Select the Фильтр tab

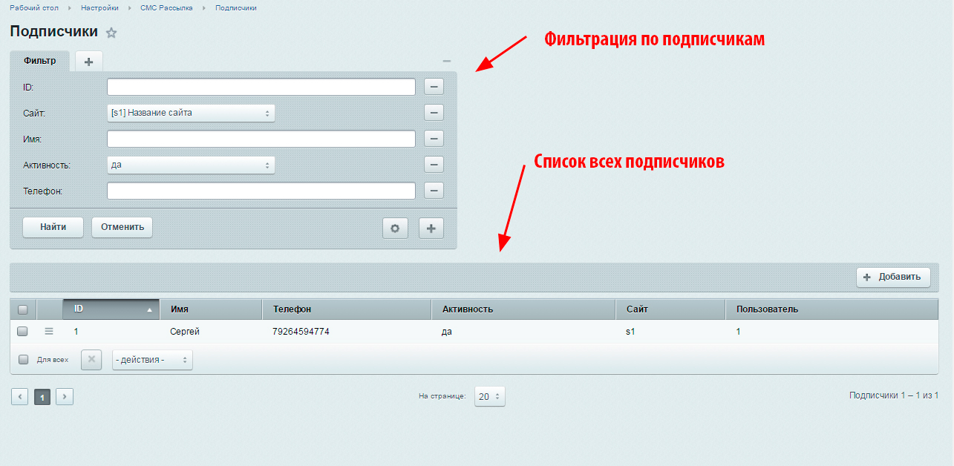(x=40, y=61)
